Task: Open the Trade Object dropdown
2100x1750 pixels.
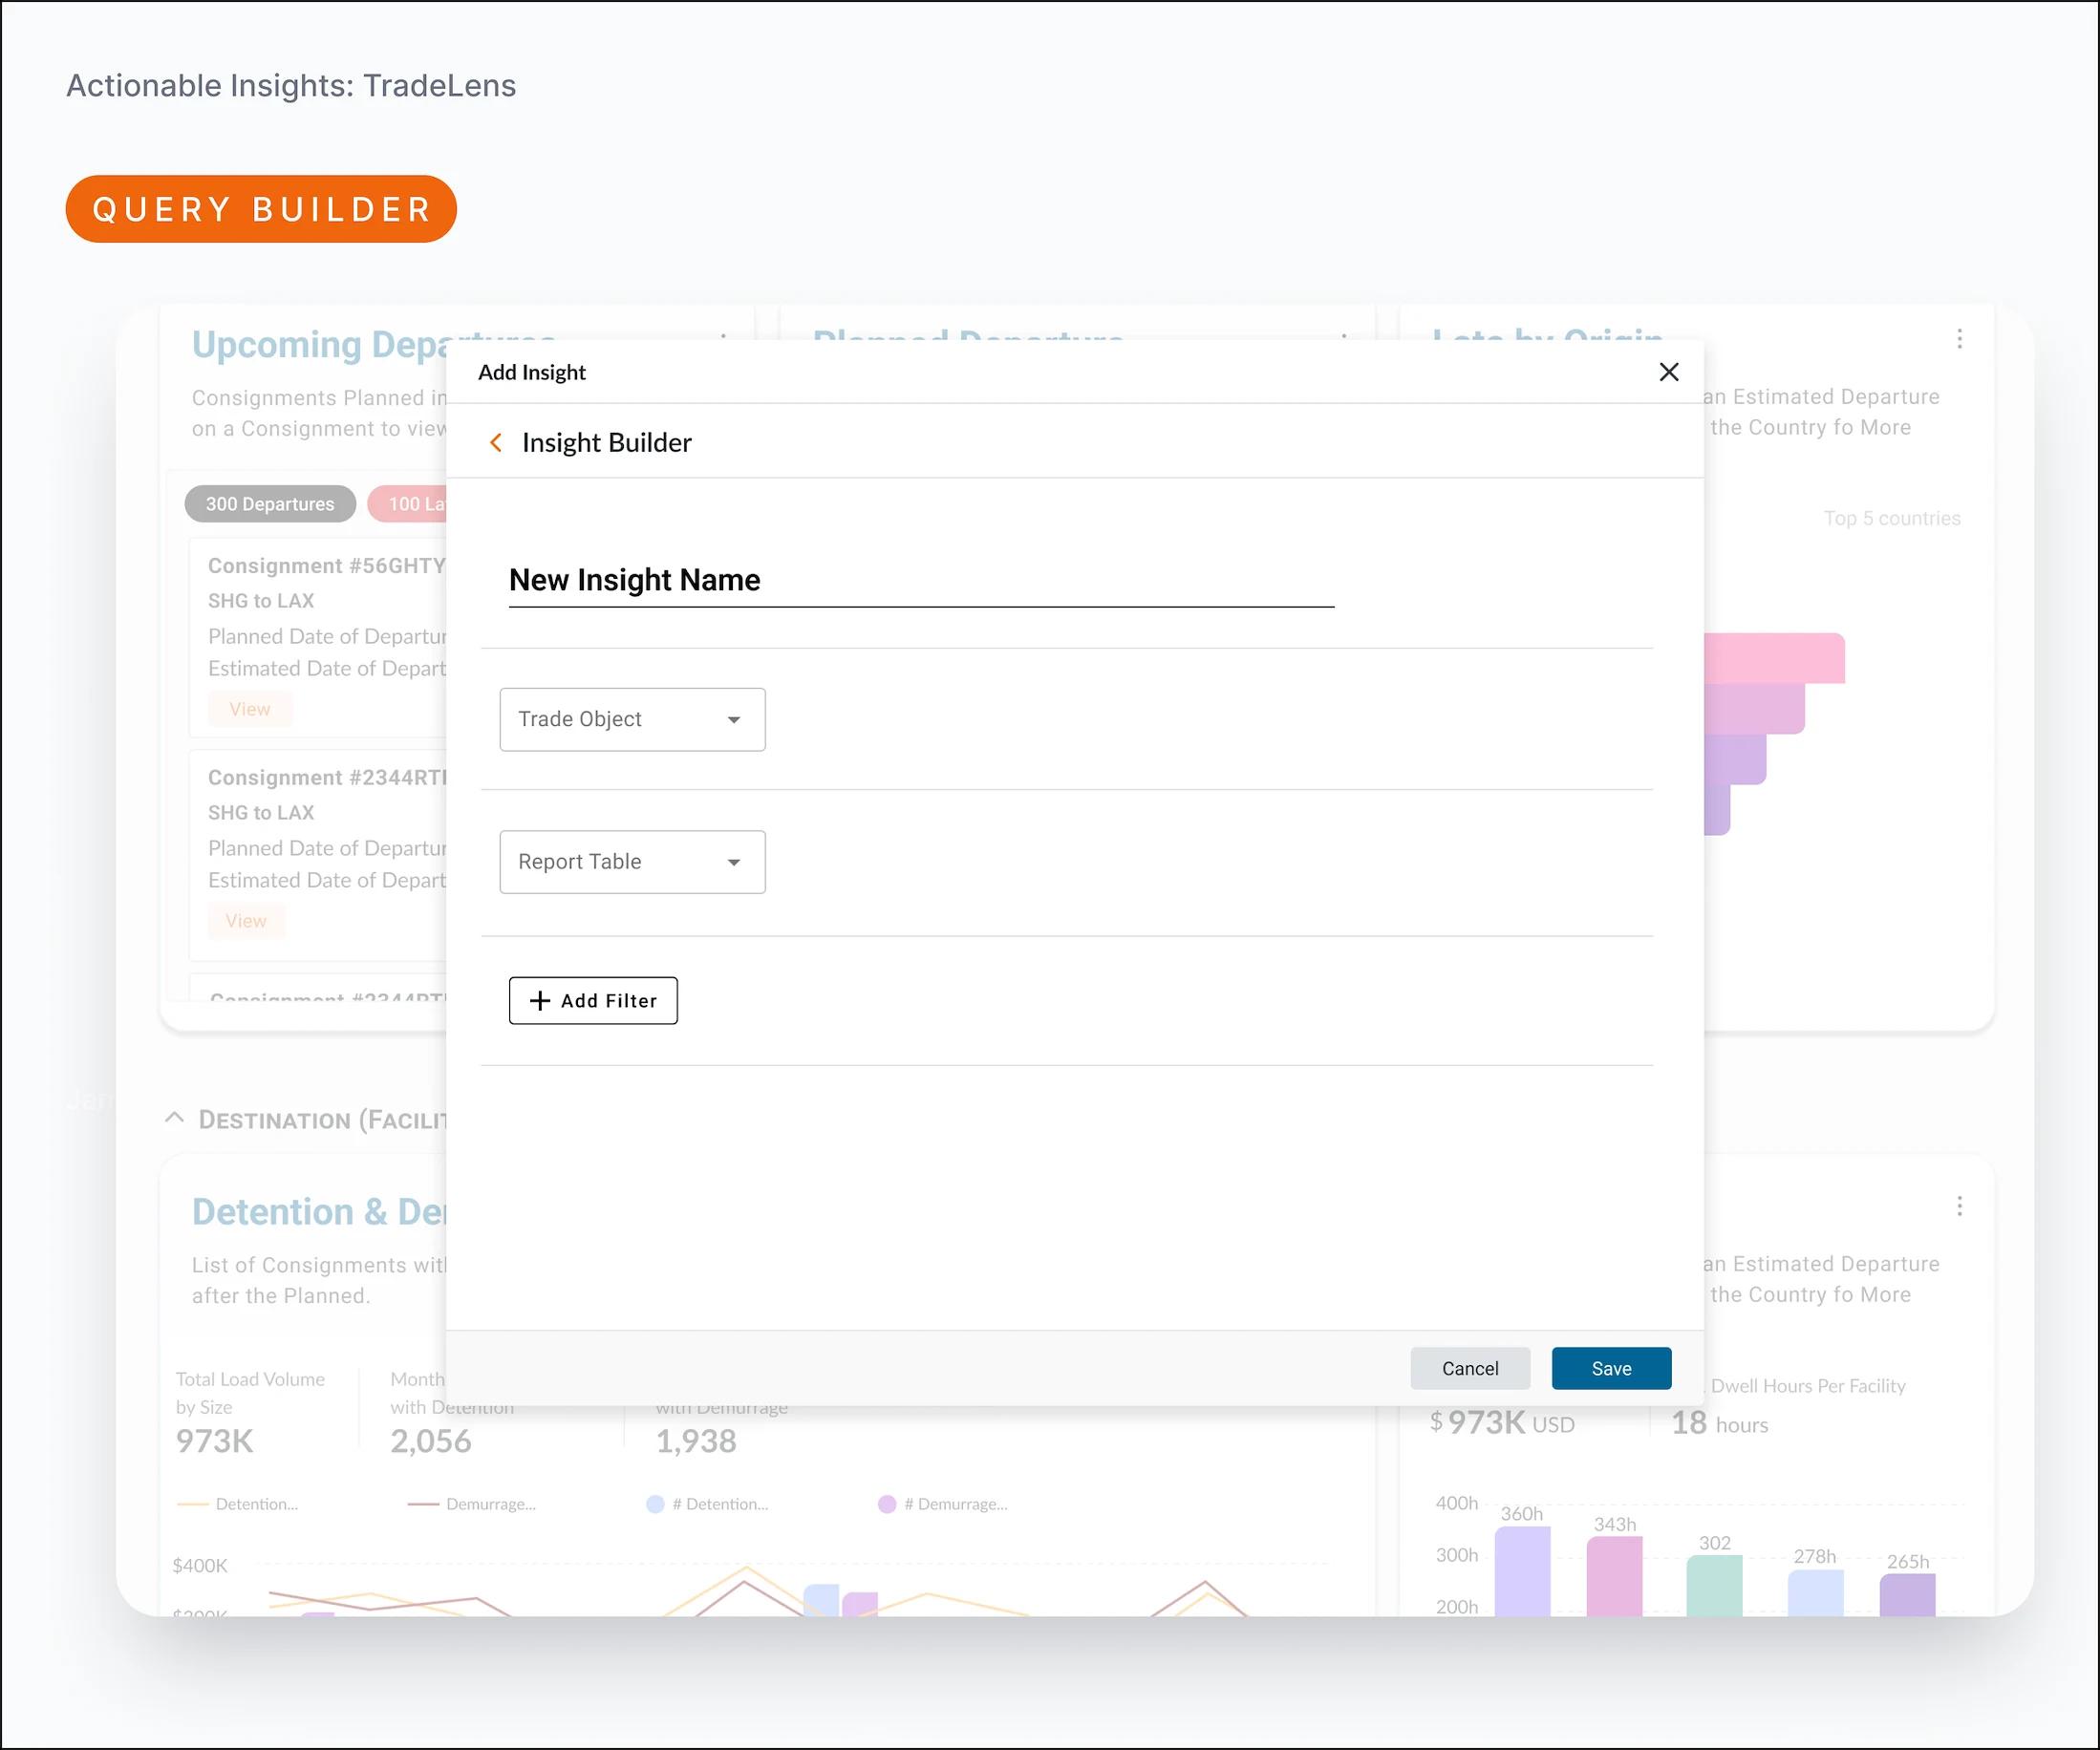Action: point(632,719)
